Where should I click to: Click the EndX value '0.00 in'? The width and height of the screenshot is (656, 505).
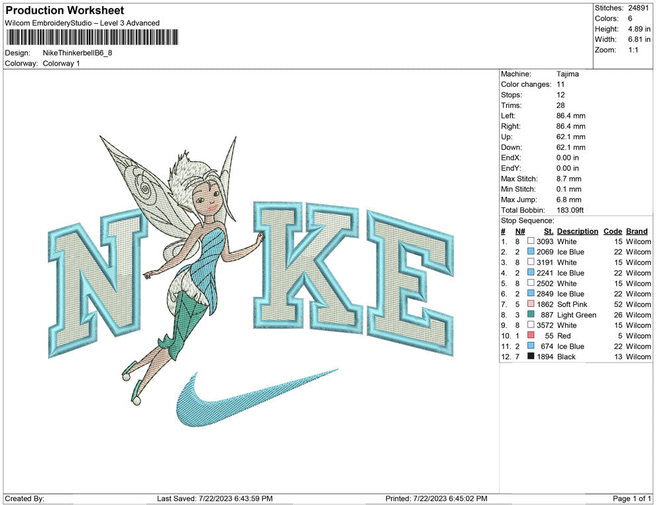tap(567, 158)
